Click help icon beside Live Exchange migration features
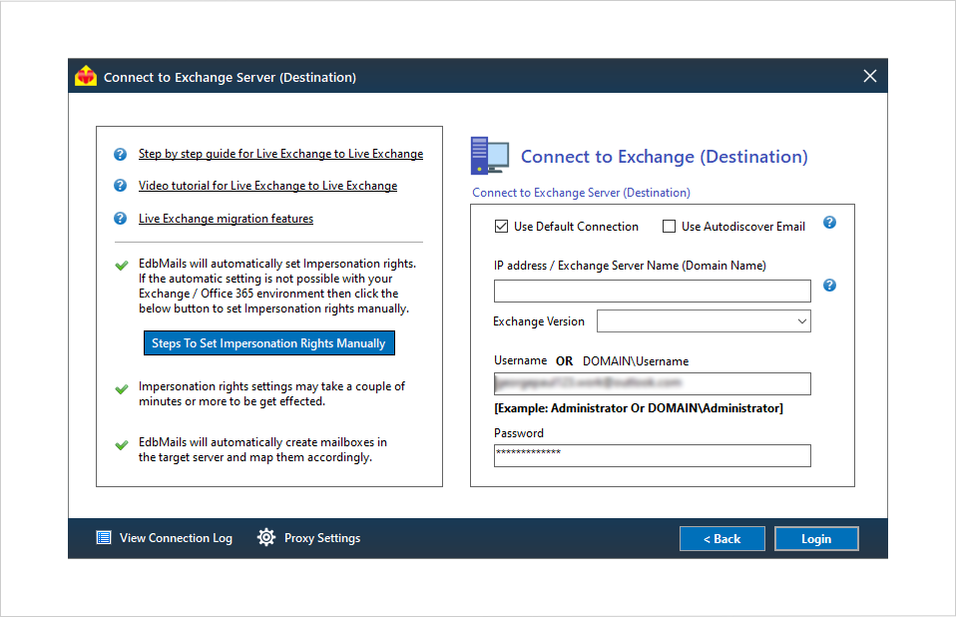 coord(120,219)
